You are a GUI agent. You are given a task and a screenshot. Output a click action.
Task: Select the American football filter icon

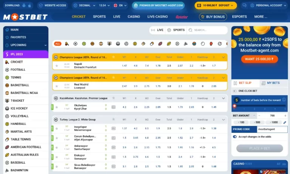pos(160,44)
